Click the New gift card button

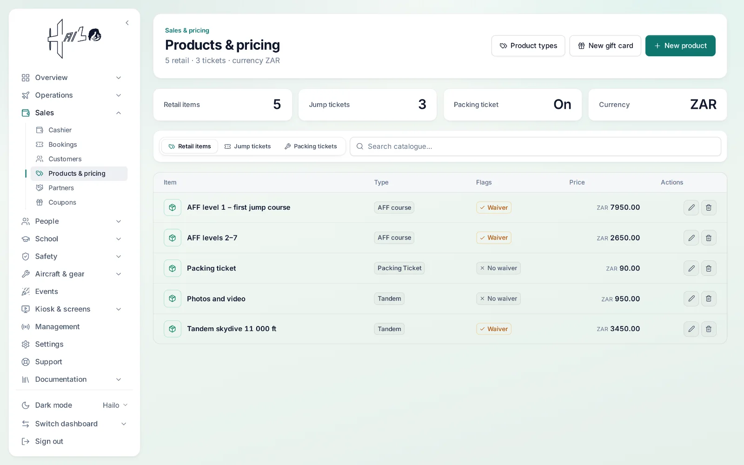tap(605, 46)
